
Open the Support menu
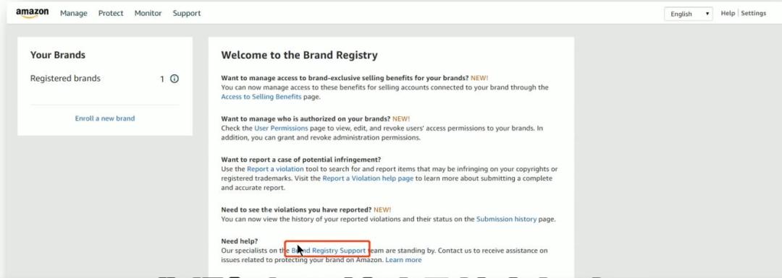click(187, 14)
